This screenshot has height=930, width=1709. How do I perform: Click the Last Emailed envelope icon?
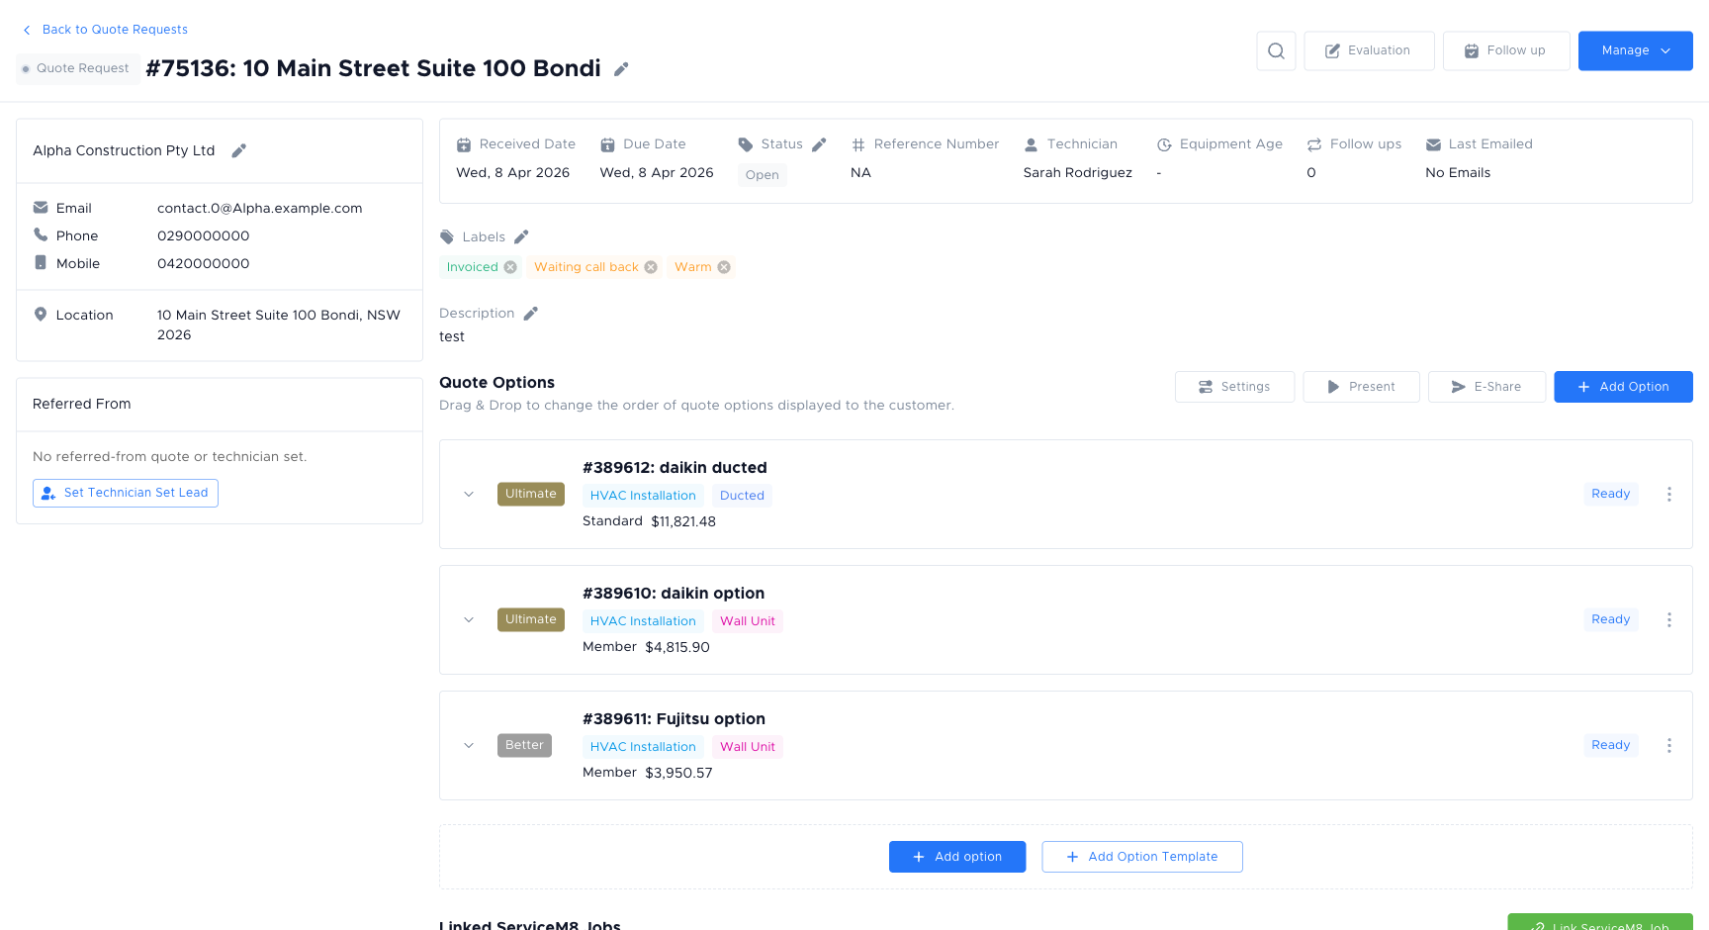click(1433, 144)
